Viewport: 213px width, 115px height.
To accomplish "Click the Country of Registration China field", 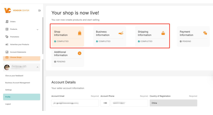I will point(173,103).
